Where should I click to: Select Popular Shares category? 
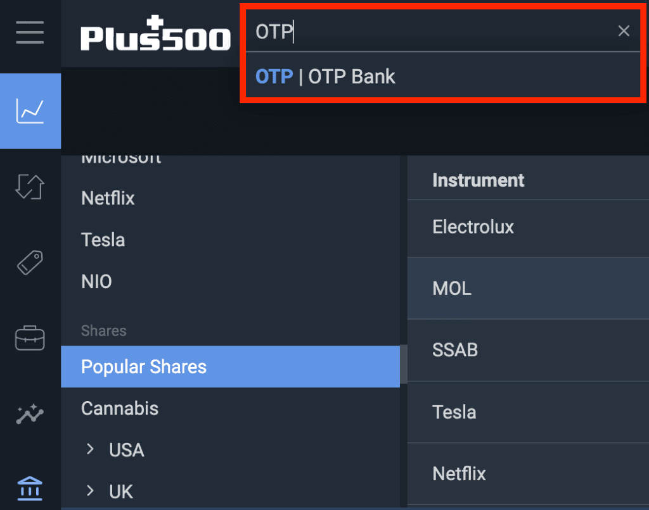click(x=144, y=367)
